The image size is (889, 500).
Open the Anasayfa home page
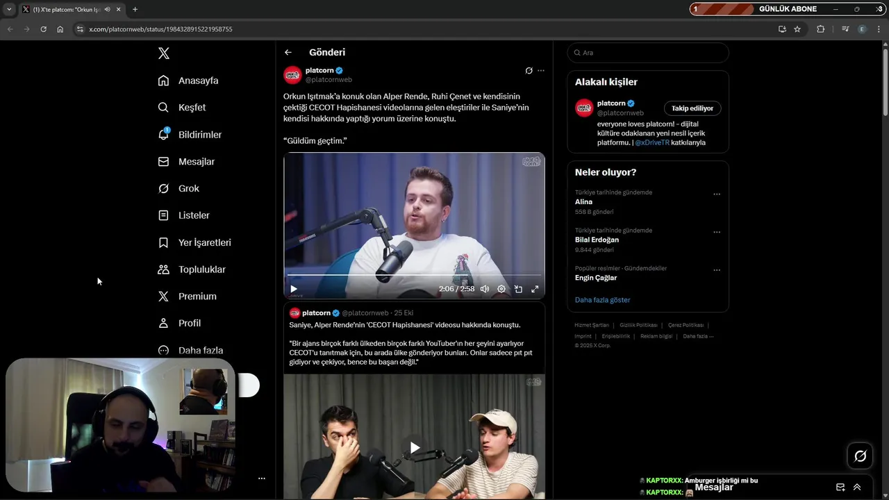(x=188, y=81)
